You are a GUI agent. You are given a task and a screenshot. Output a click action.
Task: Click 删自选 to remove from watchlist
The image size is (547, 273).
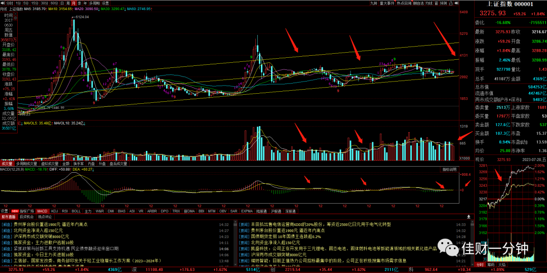[x=419, y=3]
